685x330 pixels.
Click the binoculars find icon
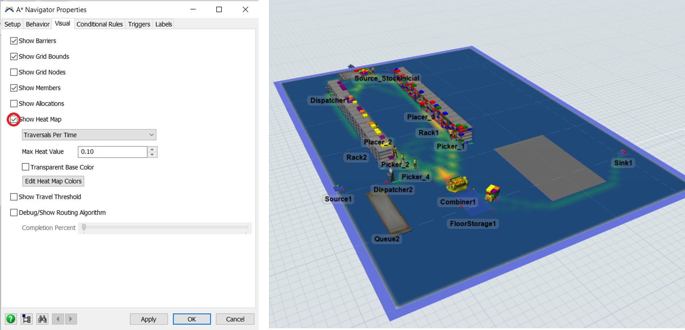(42, 319)
